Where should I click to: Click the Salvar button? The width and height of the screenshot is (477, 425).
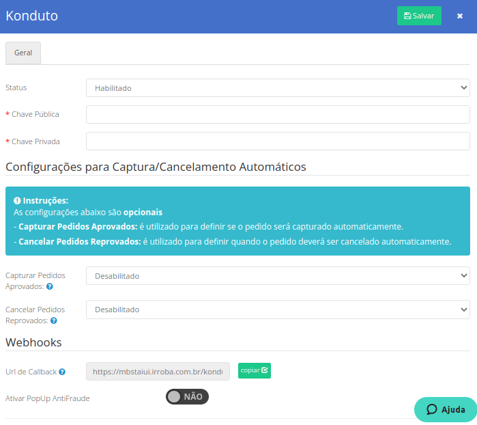point(419,16)
